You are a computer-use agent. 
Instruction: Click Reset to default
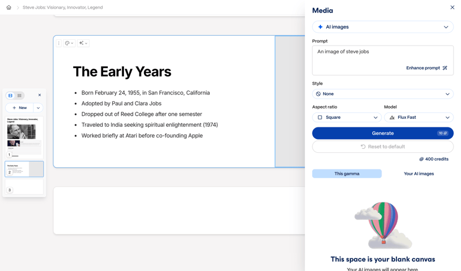click(x=383, y=146)
